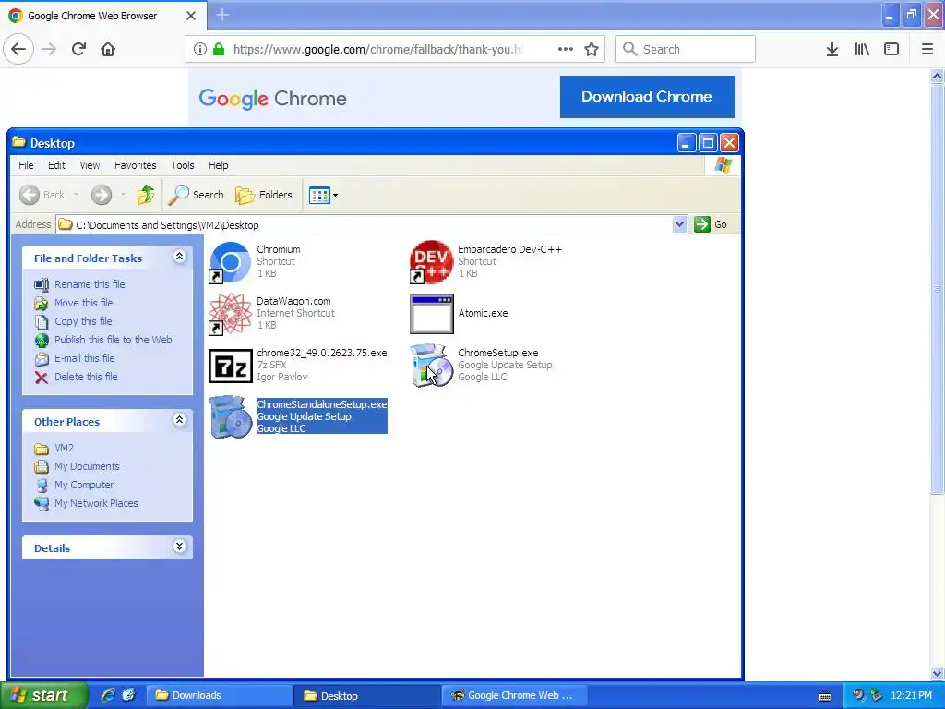Viewport: 945px width, 709px height.
Task: Click Explorer Search toolbar button
Action: [x=196, y=195]
